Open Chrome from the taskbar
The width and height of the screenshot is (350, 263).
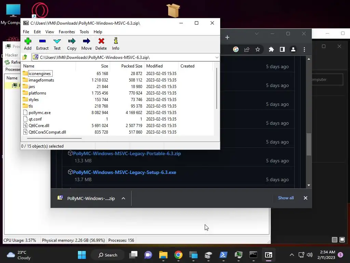[178, 255]
